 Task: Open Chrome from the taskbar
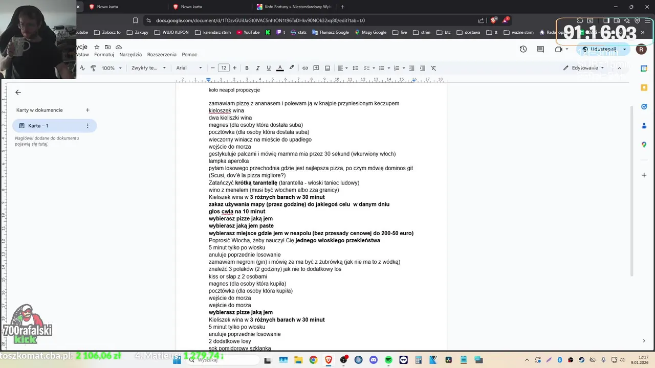click(x=313, y=360)
